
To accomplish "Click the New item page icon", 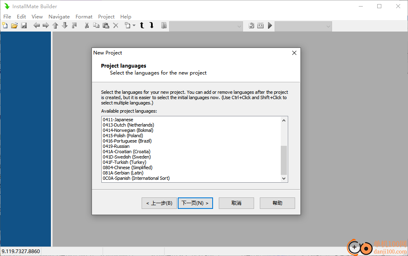I will [128, 25].
